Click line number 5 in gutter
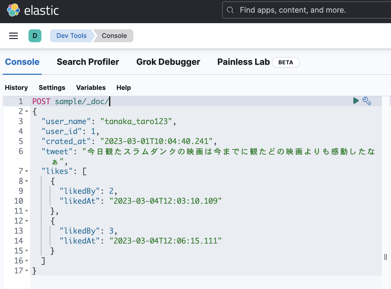This screenshot has height=289, width=391. point(21,141)
